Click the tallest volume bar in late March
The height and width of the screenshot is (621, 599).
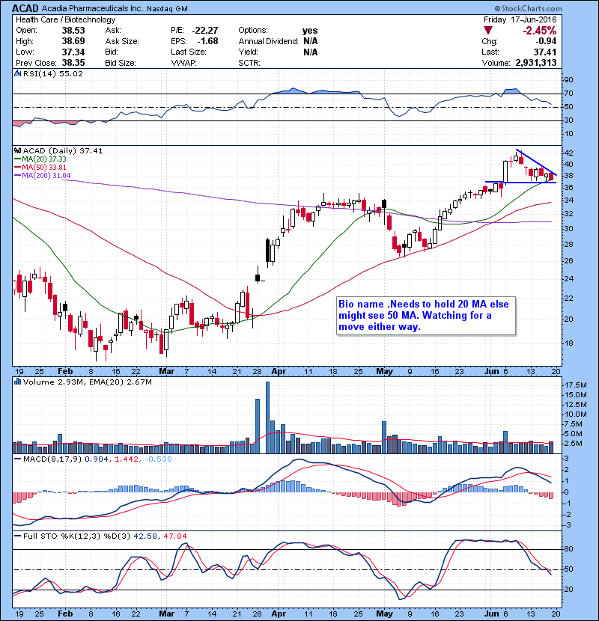click(267, 417)
